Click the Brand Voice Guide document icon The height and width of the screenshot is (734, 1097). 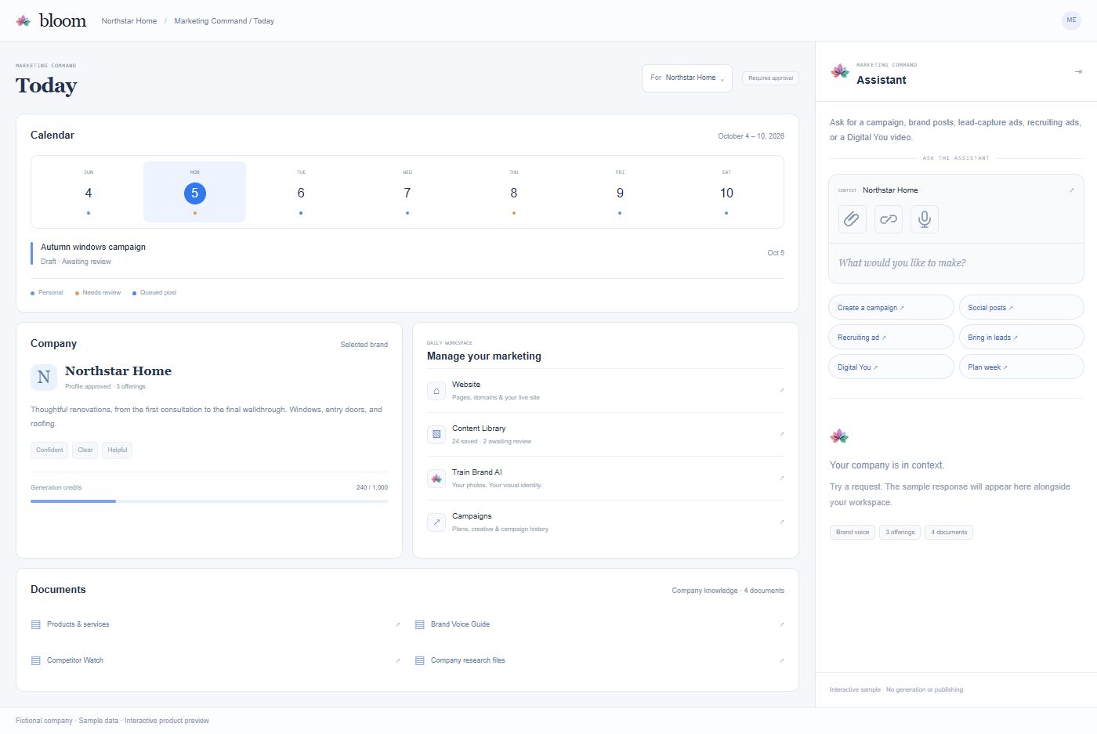(x=419, y=624)
